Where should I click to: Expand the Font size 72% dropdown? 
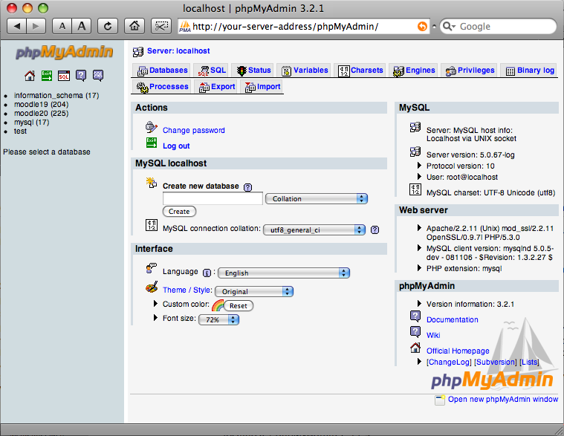click(218, 319)
